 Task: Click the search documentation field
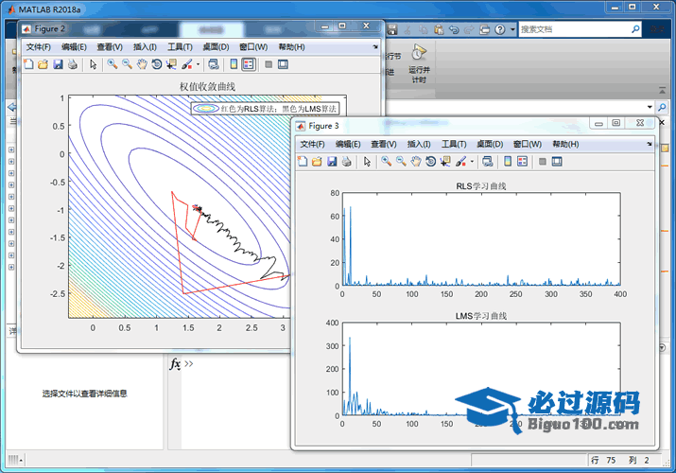(574, 29)
